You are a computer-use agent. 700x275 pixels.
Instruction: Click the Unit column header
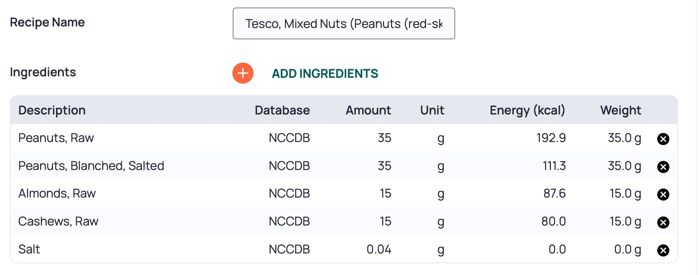tap(432, 110)
